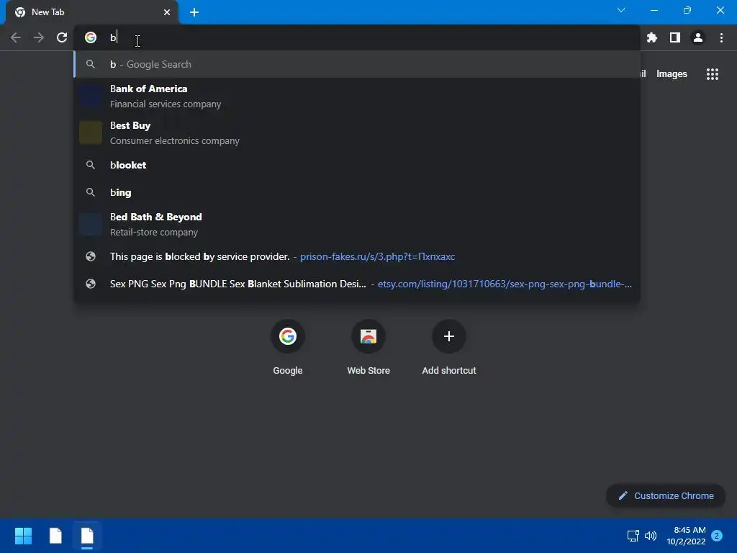This screenshot has height=553, width=737.
Task: Toggle the side panel icon
Action: (675, 37)
